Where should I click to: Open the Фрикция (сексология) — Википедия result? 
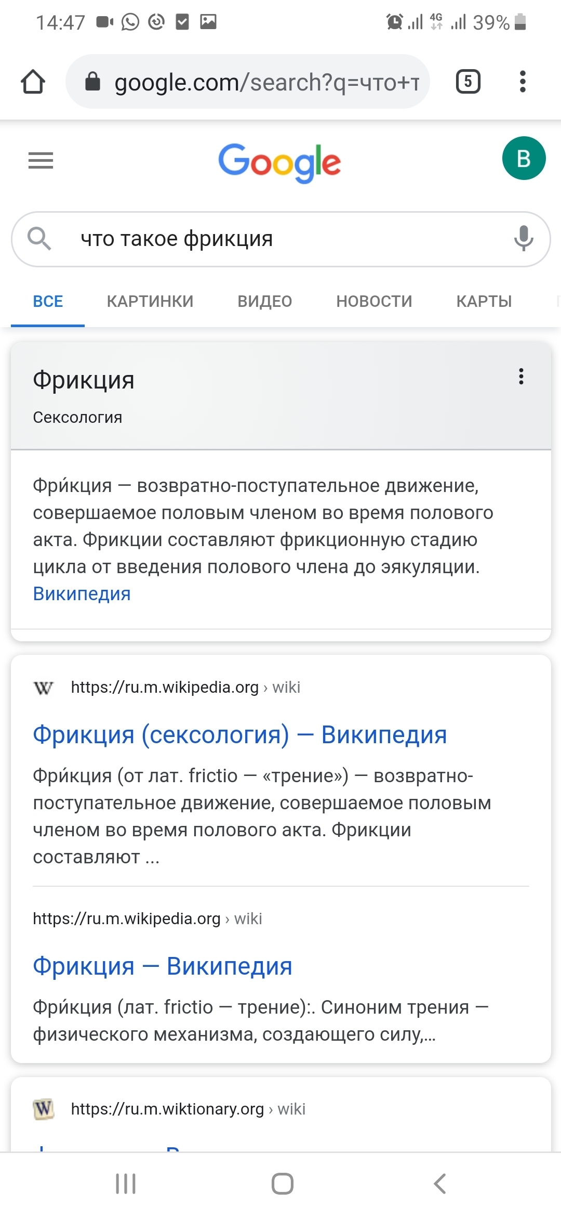pos(239,735)
